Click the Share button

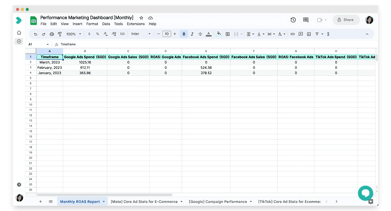point(346,20)
